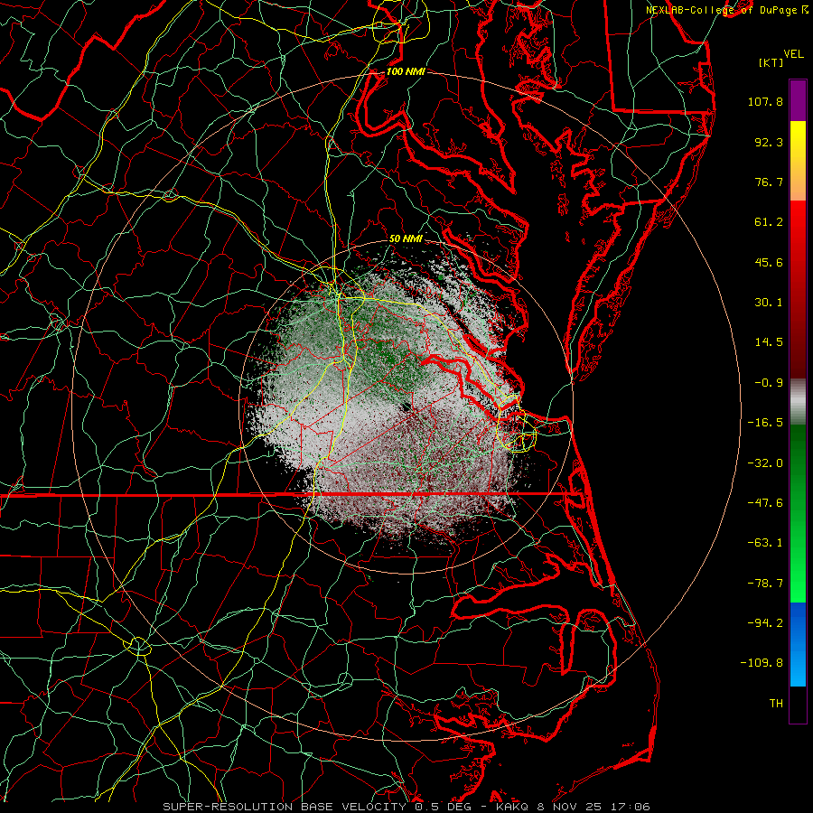
Task: Click the 14.5 velocity legend value
Action: [769, 342]
